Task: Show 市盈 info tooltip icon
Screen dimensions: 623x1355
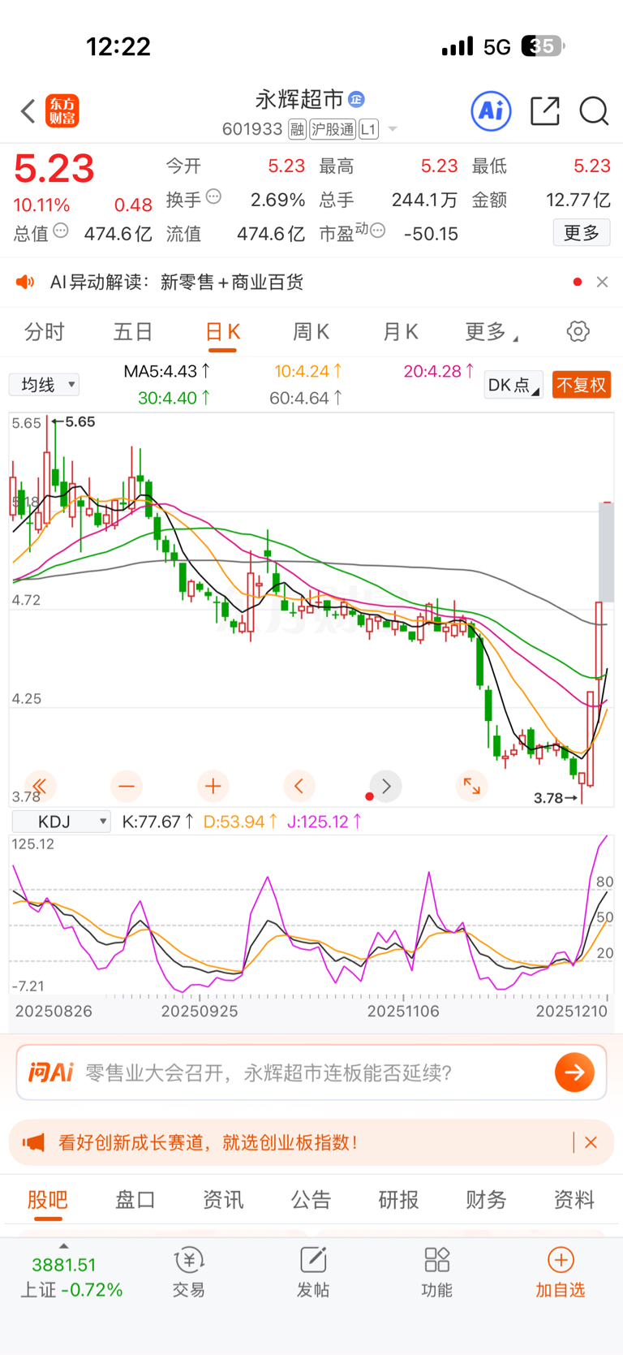Action: 377,231
